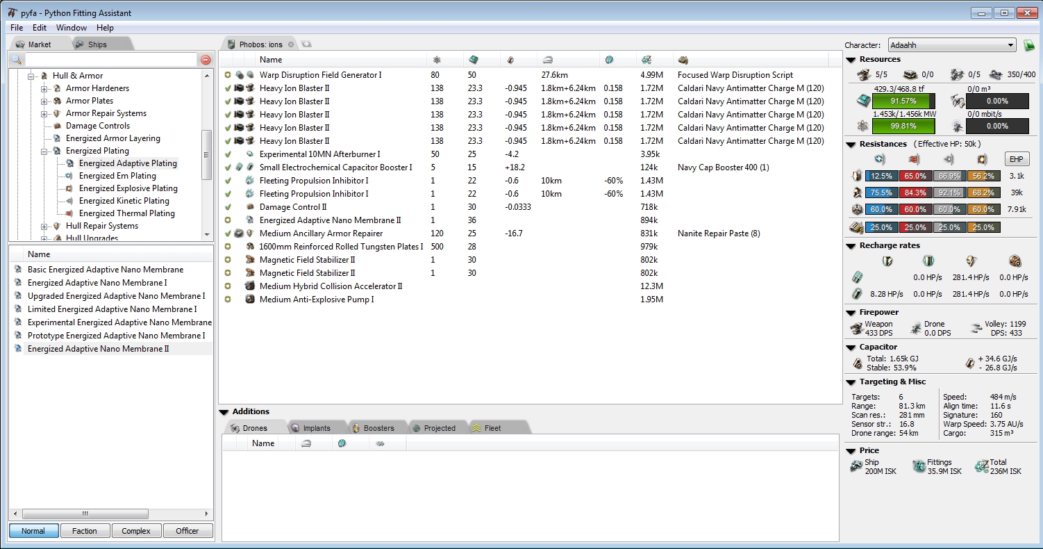Toggle the Damage Control II state checkmark
This screenshot has width=1043, height=549.
point(228,207)
